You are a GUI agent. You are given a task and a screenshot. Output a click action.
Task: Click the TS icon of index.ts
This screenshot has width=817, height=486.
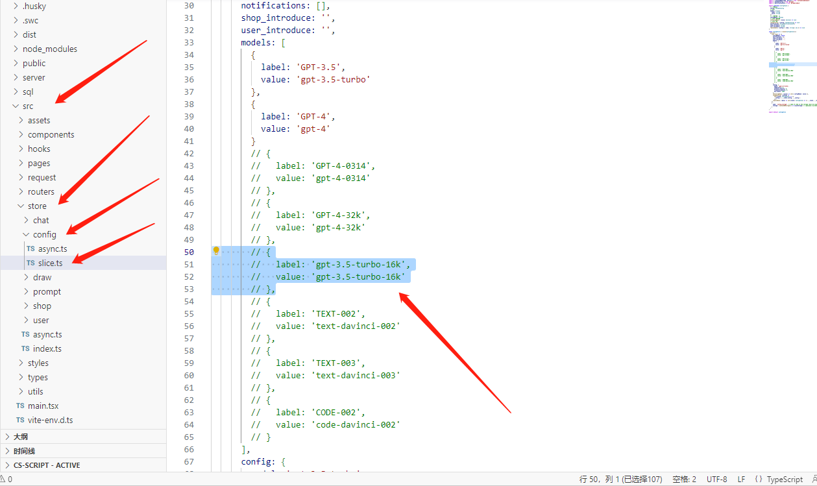[x=25, y=348]
